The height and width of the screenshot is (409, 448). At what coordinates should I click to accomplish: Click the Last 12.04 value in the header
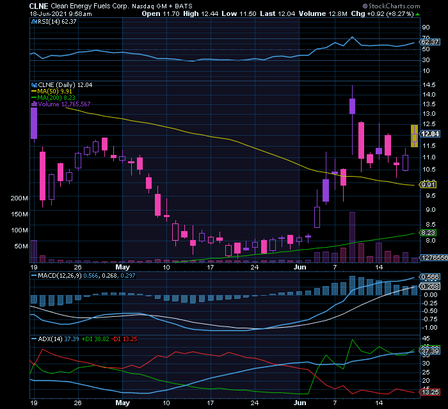[x=277, y=13]
